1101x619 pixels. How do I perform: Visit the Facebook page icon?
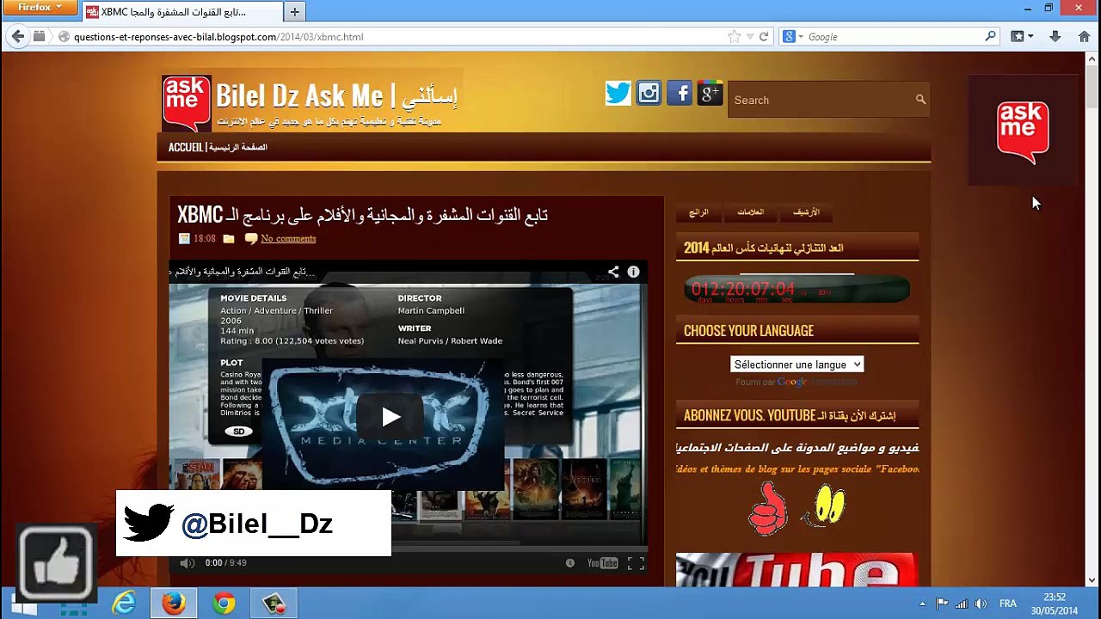(680, 94)
